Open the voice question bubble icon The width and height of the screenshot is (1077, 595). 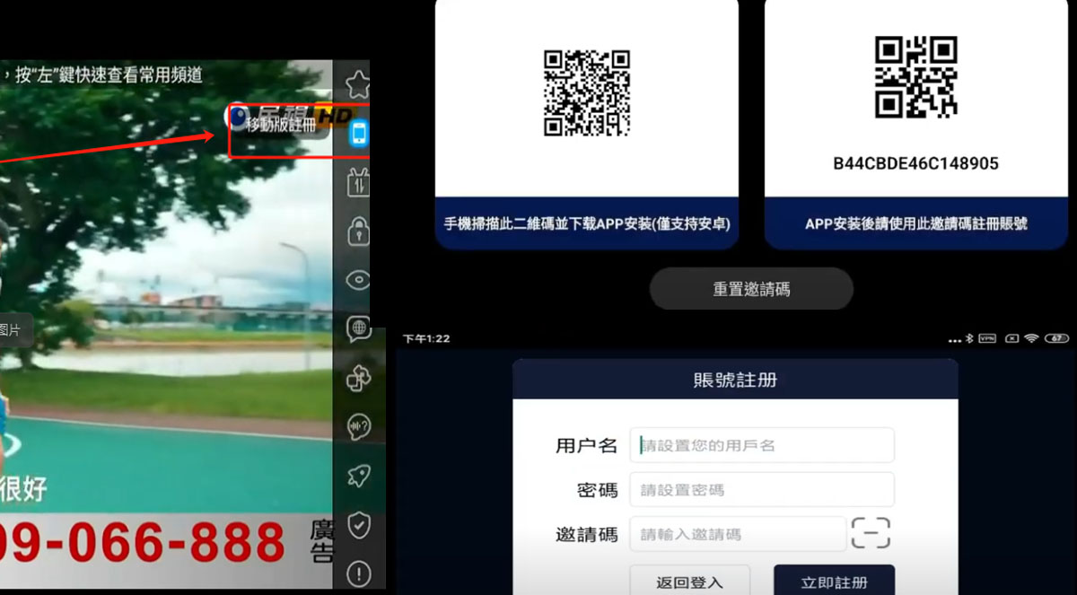click(x=359, y=427)
